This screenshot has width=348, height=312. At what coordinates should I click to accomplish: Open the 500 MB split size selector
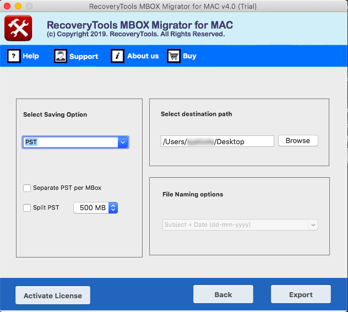pyautogui.click(x=95, y=208)
